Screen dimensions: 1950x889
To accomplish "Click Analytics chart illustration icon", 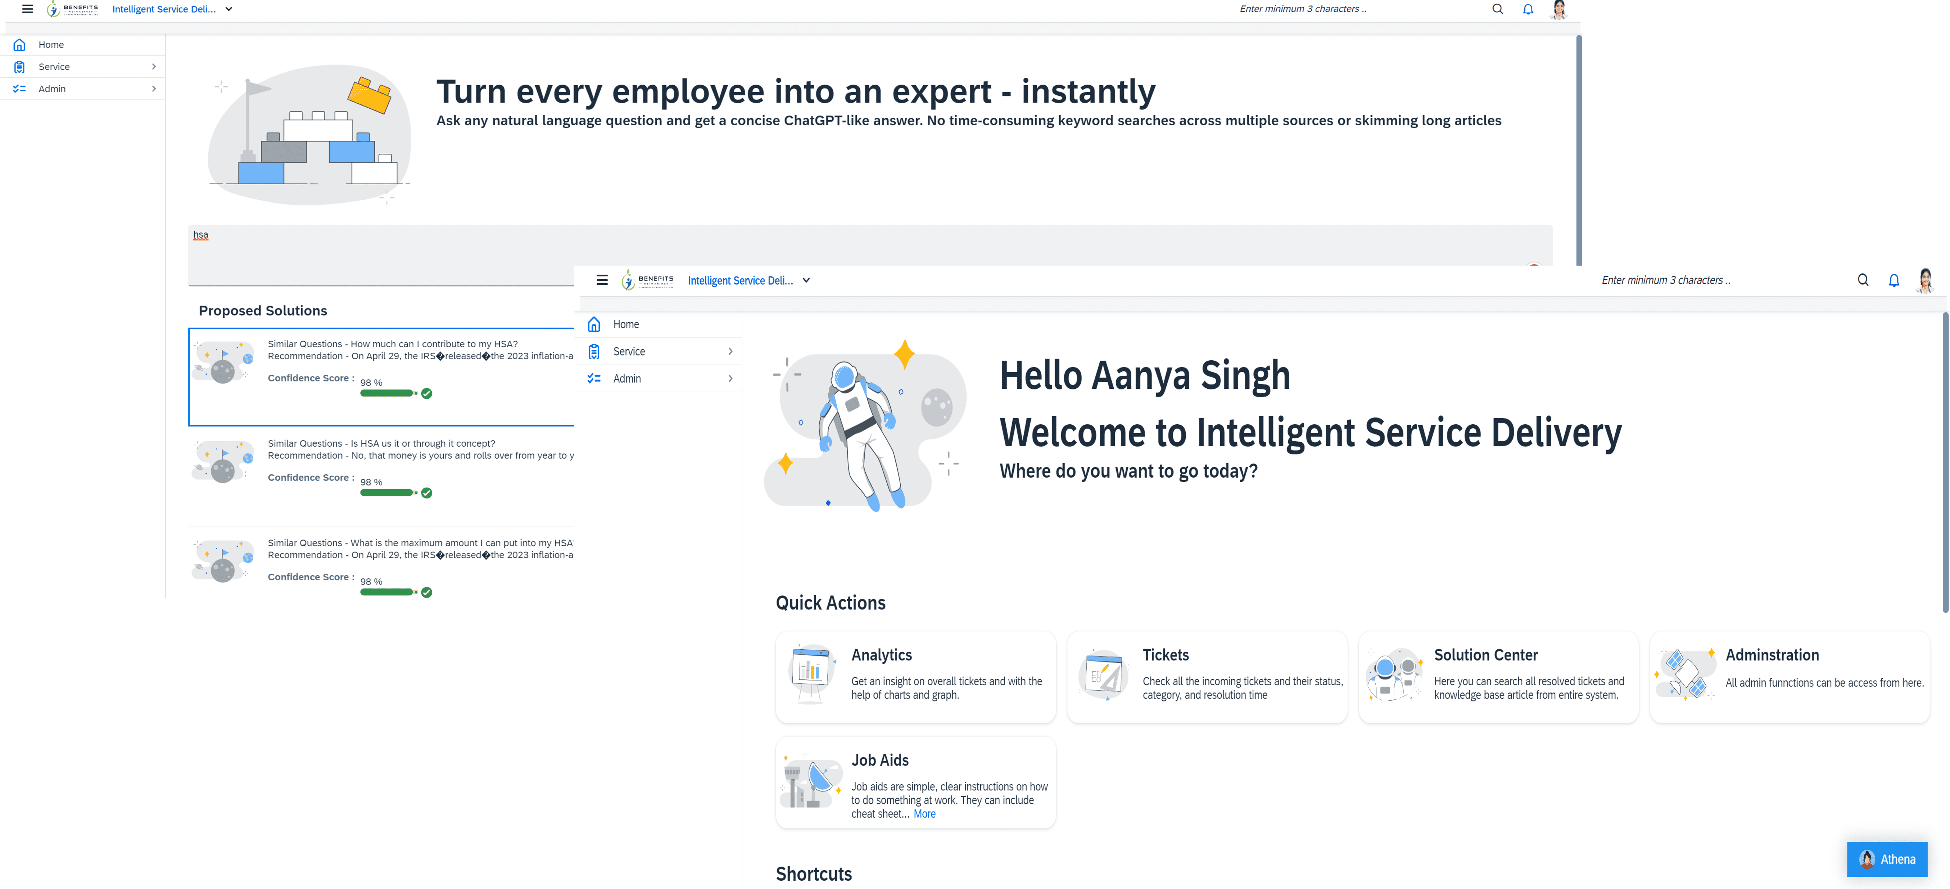I will (811, 674).
